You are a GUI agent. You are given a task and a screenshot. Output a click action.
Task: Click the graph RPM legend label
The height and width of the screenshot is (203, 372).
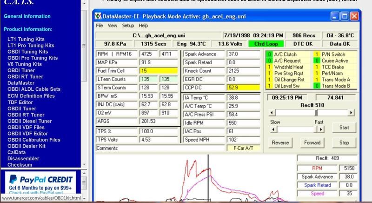(x=317, y=169)
